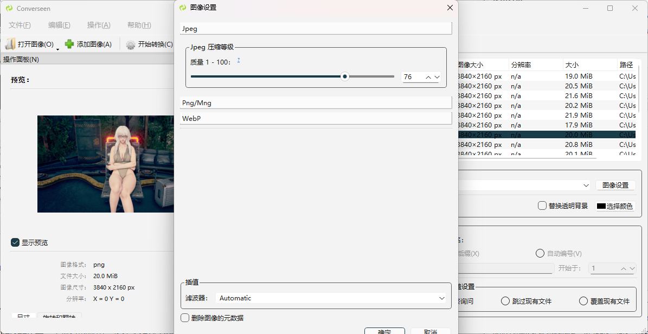Open the quality help question mark icon
The height and width of the screenshot is (334, 648).
point(239,61)
